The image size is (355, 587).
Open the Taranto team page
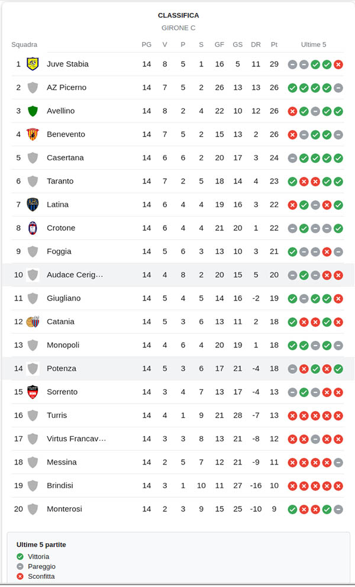(x=61, y=181)
